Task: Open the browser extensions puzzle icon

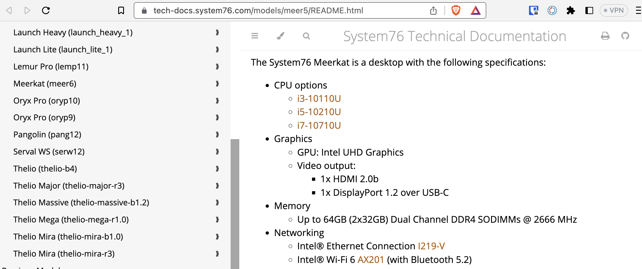Action: (570, 11)
